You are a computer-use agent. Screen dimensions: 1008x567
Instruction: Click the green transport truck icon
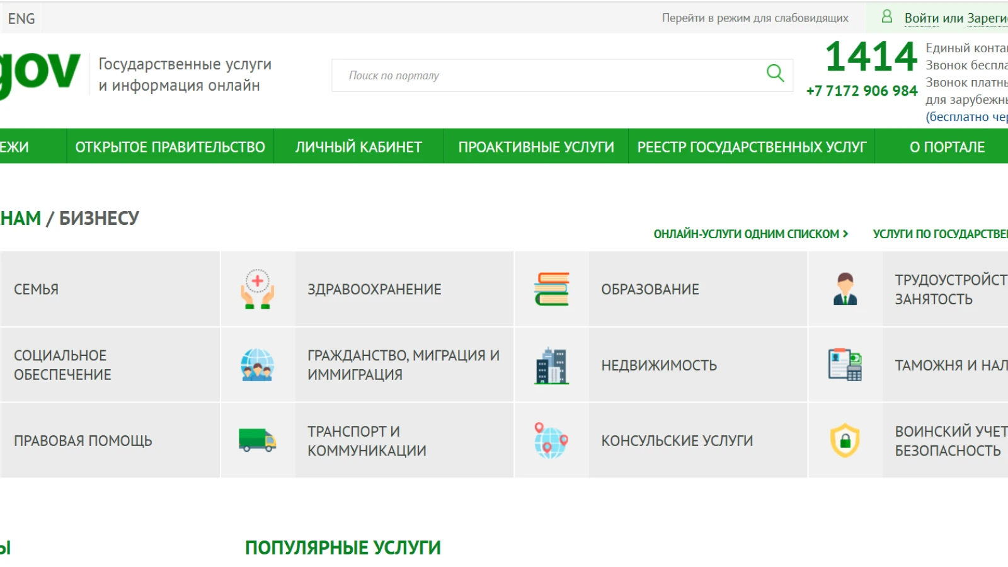coord(257,440)
